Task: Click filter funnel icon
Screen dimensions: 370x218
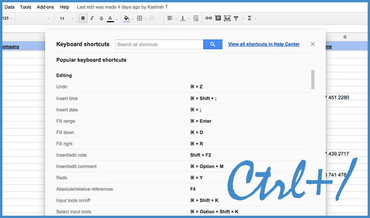Action: (x=236, y=18)
